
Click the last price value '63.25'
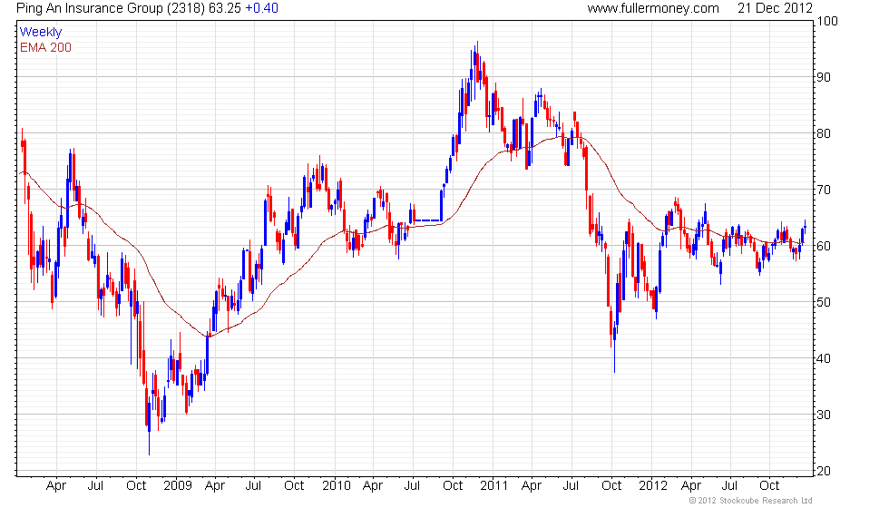(x=225, y=8)
